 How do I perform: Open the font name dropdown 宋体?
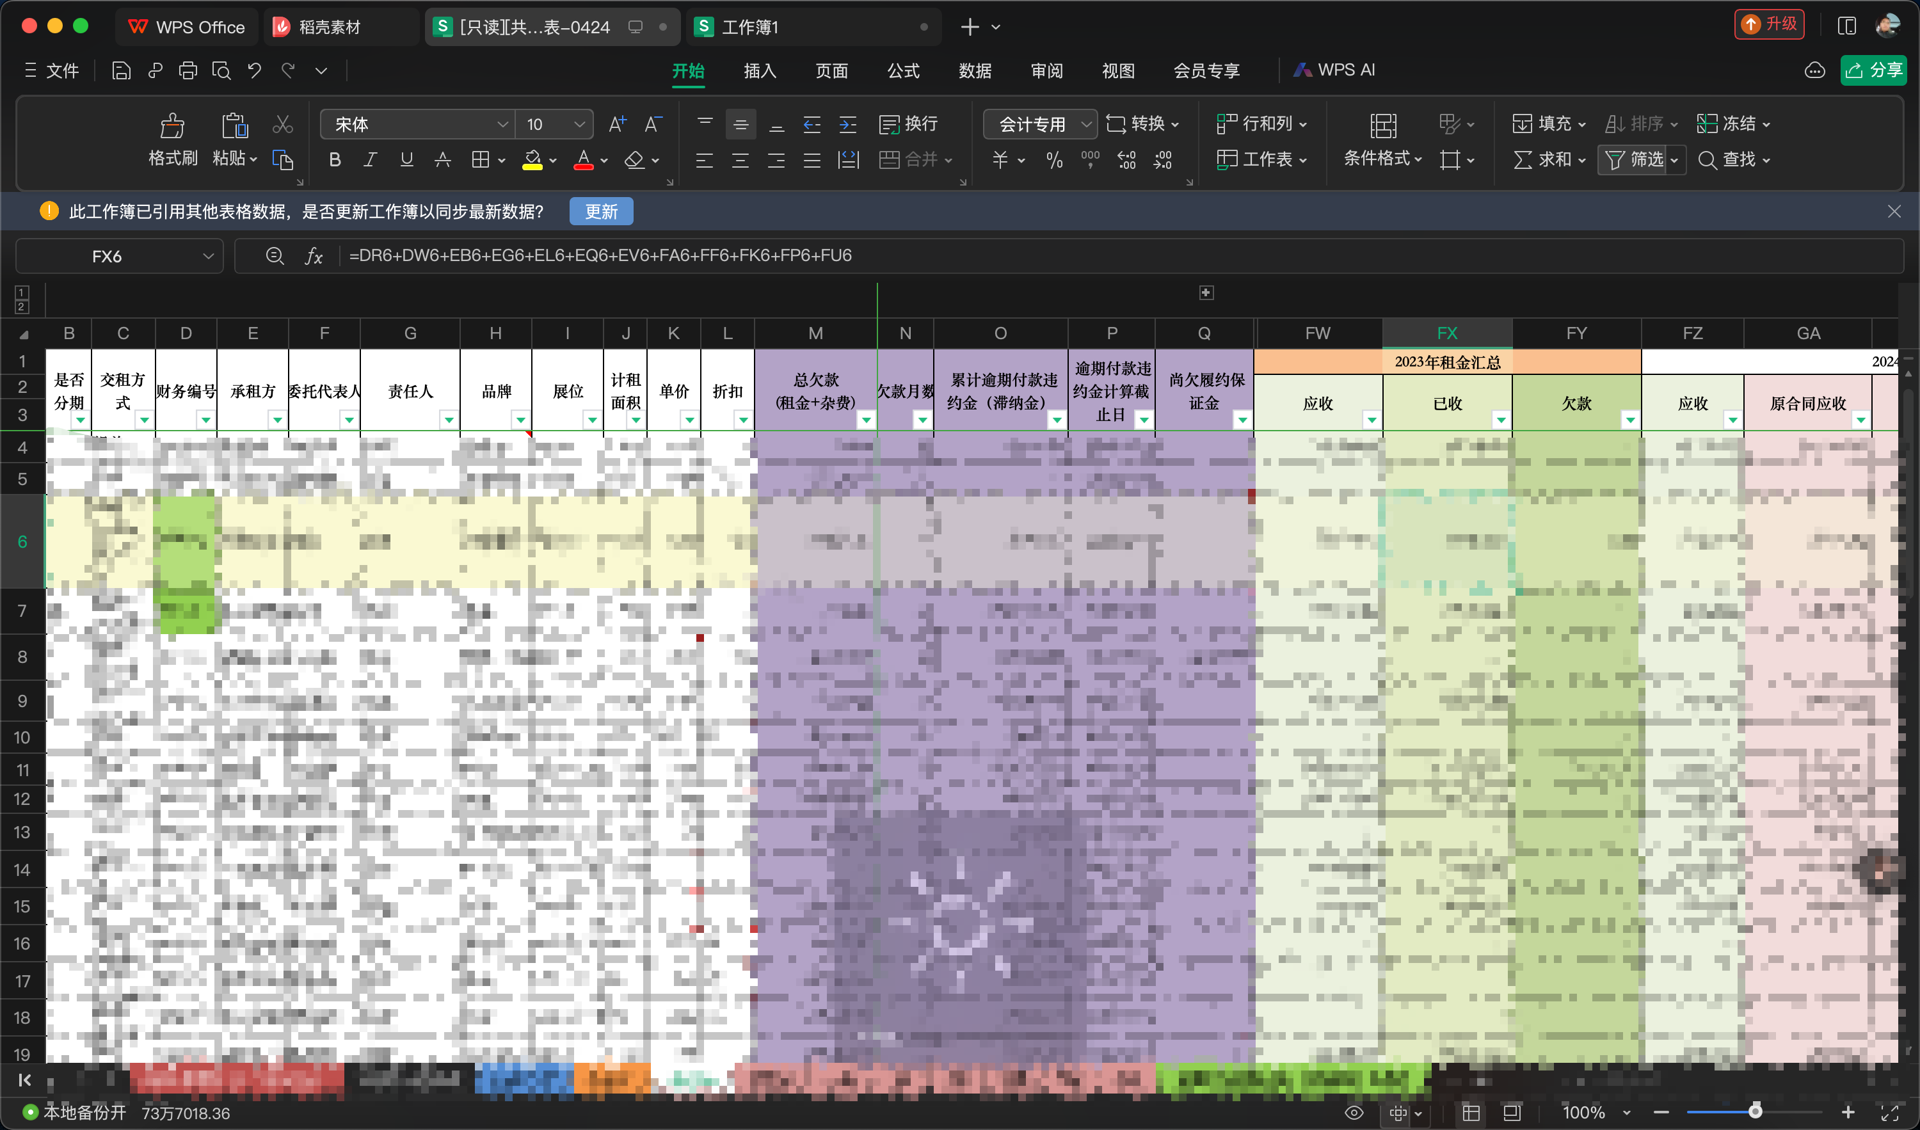[417, 124]
